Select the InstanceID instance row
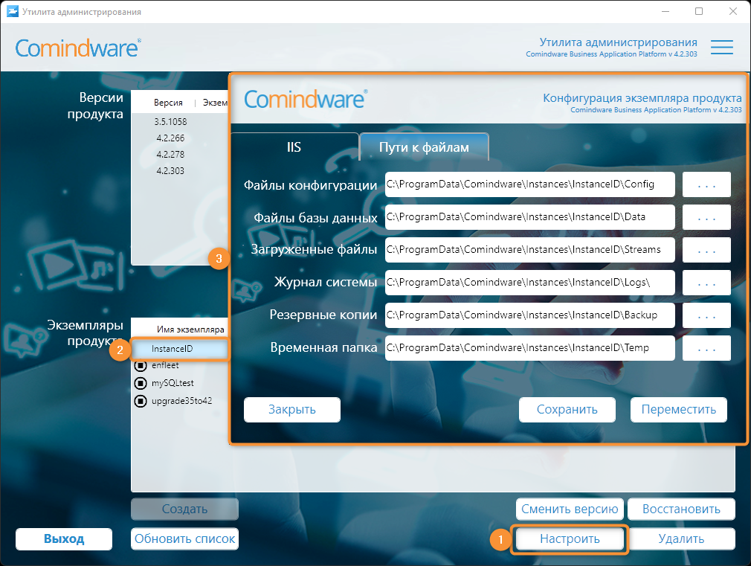This screenshot has width=751, height=566. (x=180, y=349)
